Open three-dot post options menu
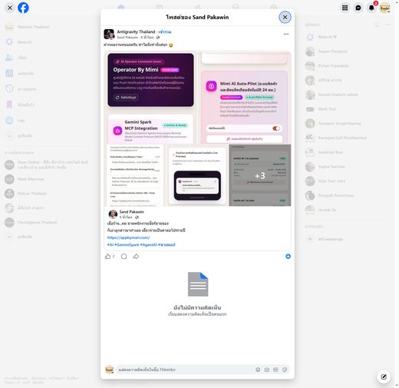This screenshot has width=399, height=388. tap(286, 34)
